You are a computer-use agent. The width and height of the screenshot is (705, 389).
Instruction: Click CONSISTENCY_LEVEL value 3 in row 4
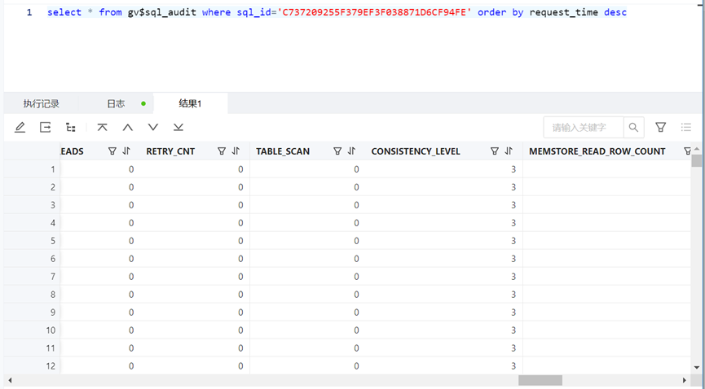click(x=513, y=223)
